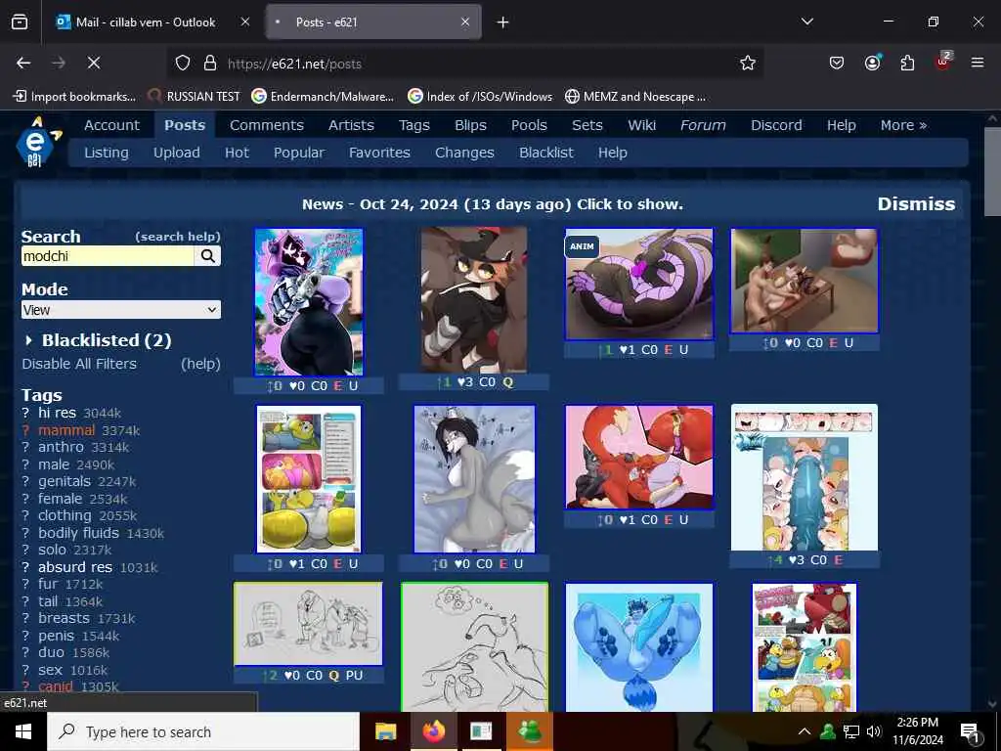Open the Firefox View icon

(20, 22)
